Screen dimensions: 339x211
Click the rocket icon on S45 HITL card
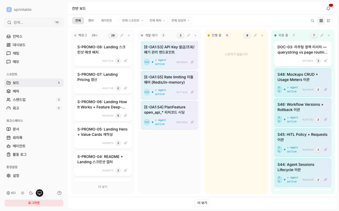pyautogui.click(x=326, y=149)
